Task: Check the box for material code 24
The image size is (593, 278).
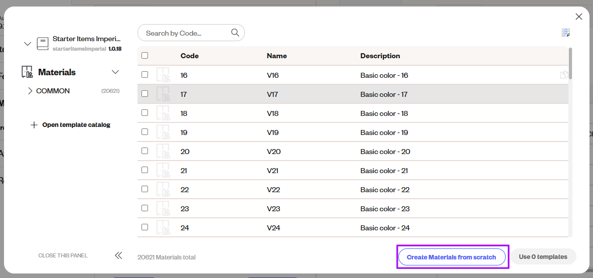Action: [x=144, y=227]
